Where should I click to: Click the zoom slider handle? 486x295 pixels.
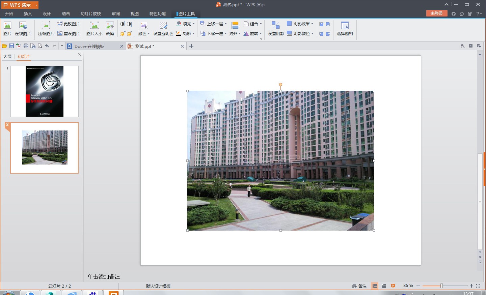(441, 286)
